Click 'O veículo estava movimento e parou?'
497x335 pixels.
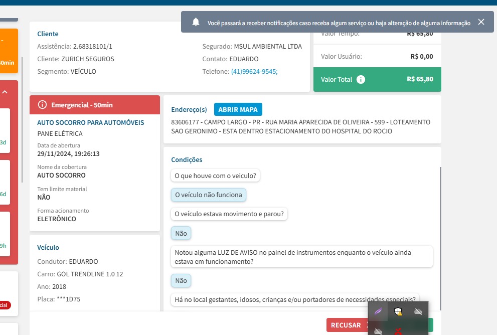point(229,214)
